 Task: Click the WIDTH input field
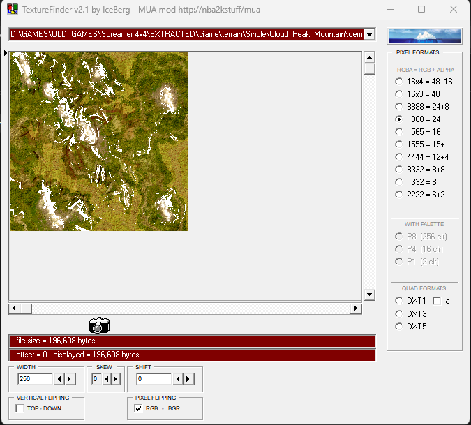pos(35,379)
